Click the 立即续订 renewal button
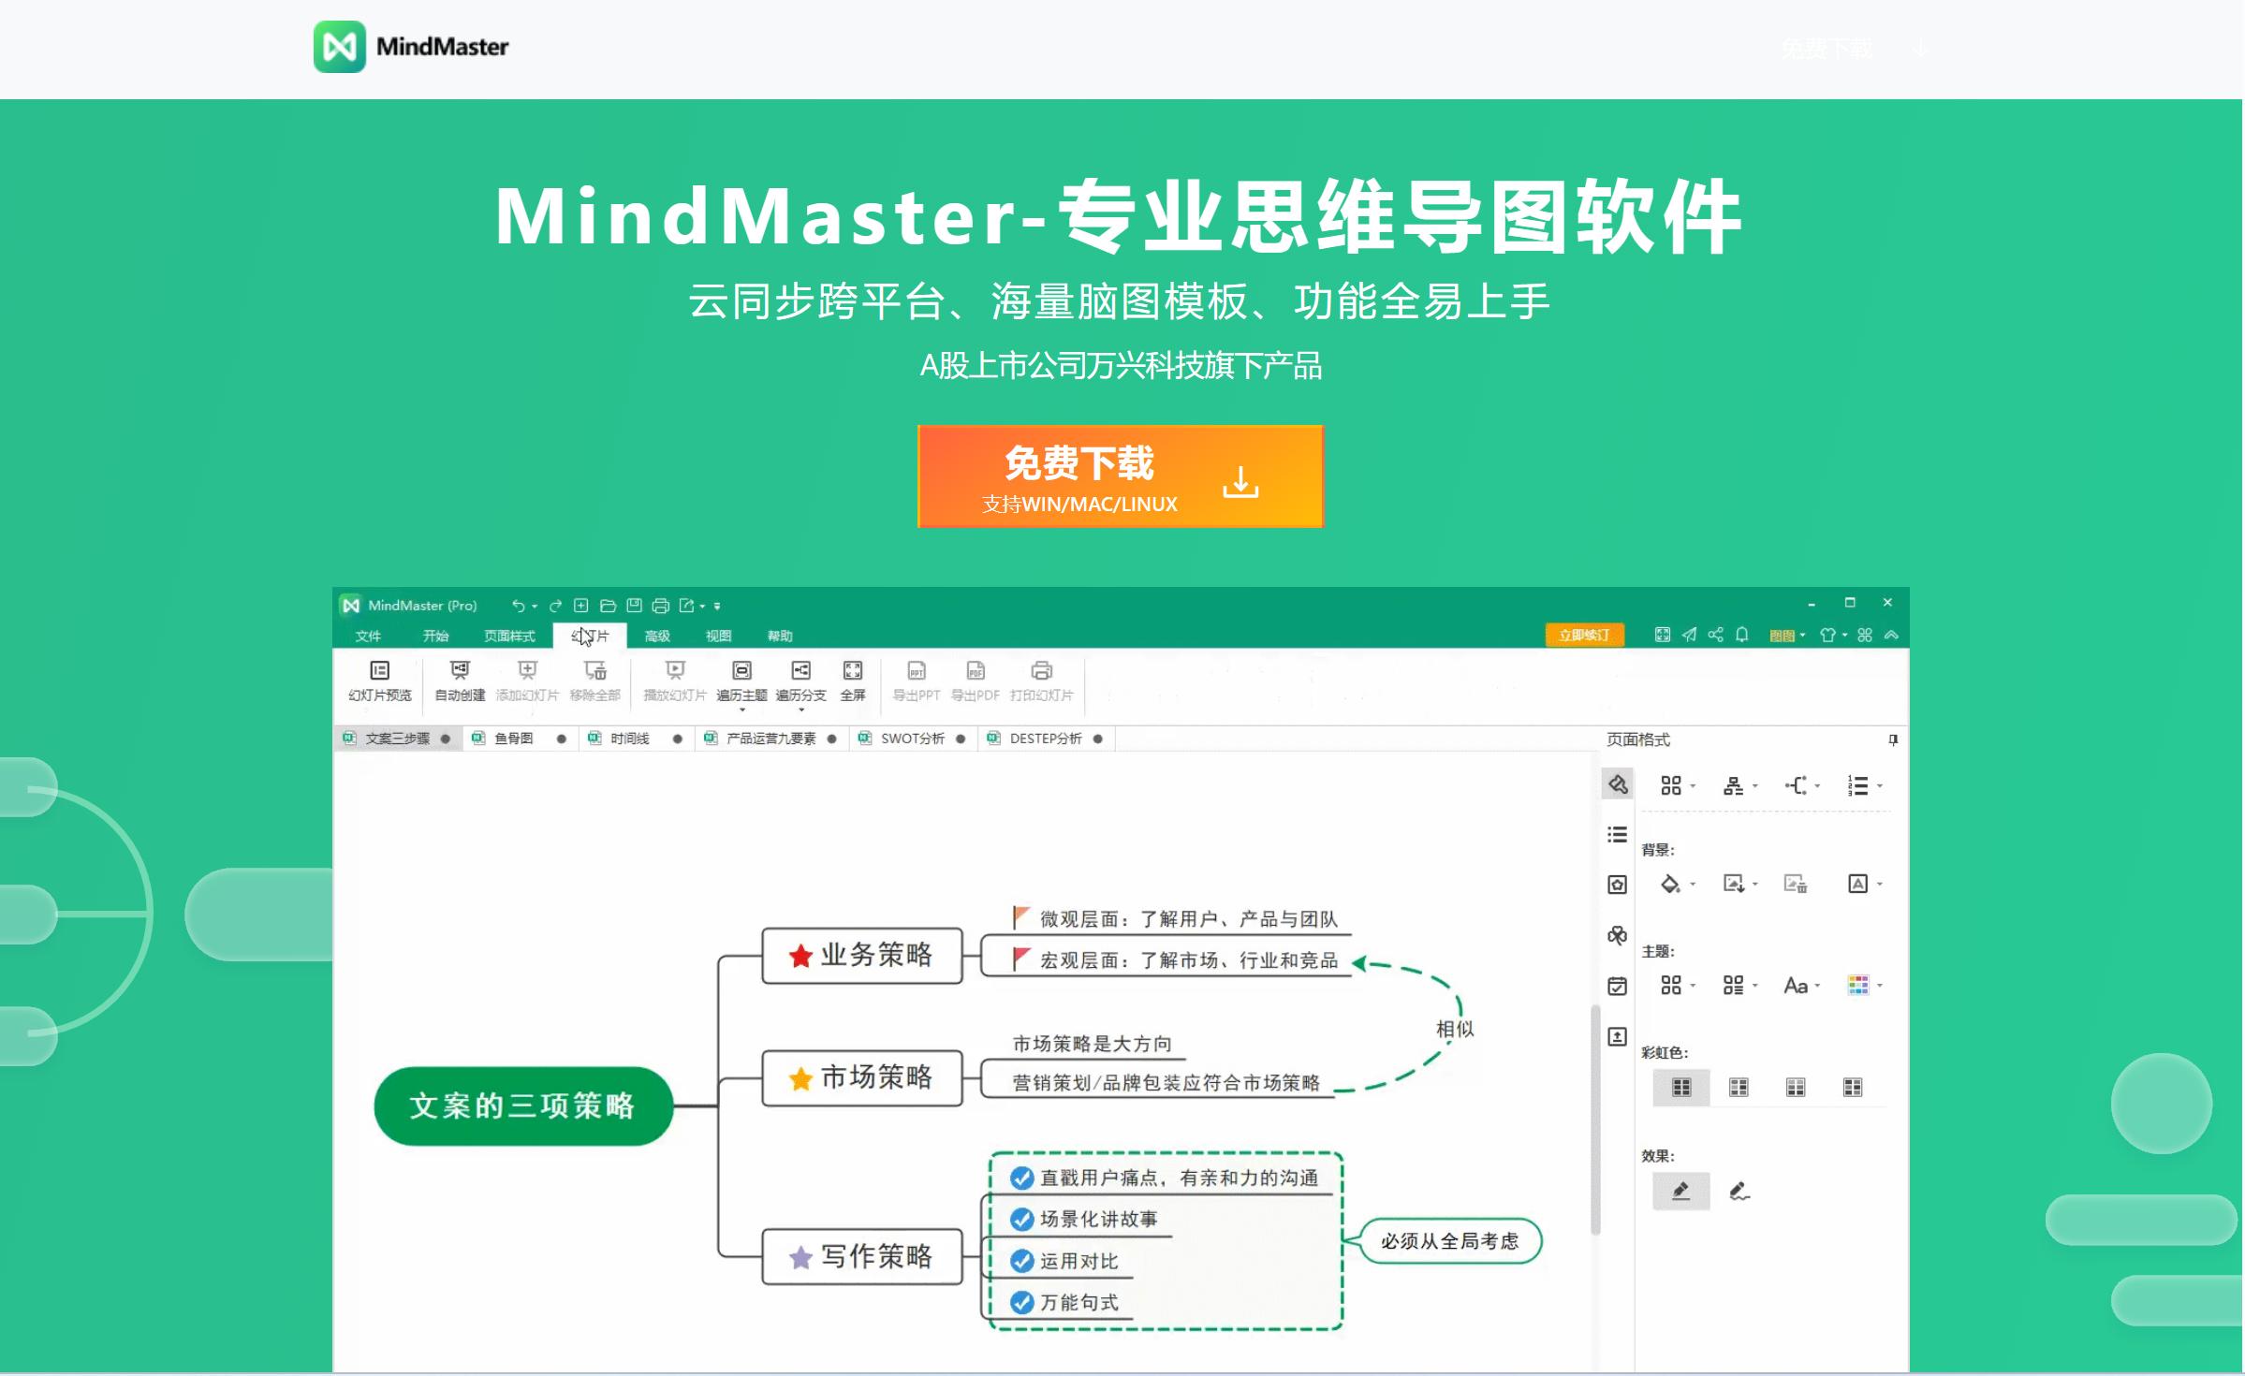Viewport: 2245px width, 1376px height. [1583, 635]
